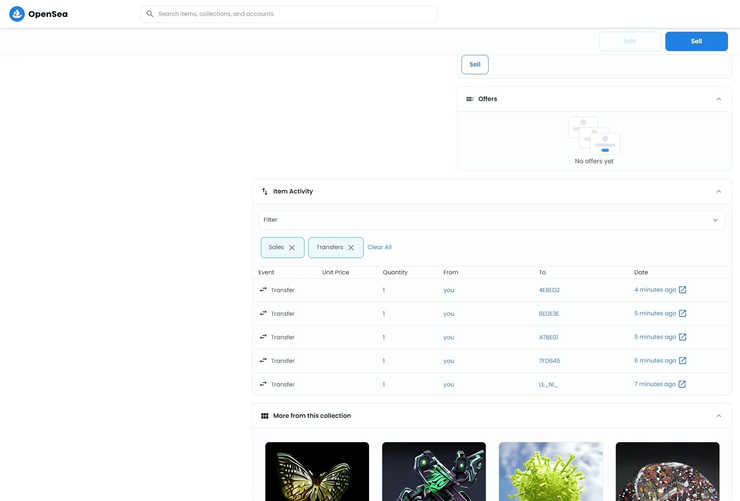Click the 7 minutes ago date link
The image size is (740, 501).
655,384
